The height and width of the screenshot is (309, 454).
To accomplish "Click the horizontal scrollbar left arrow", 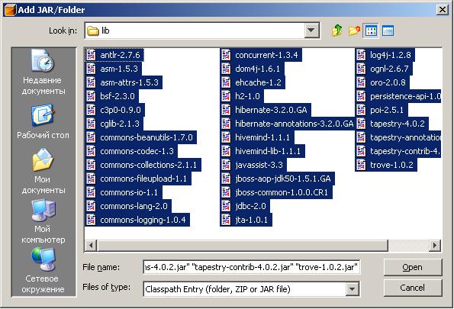I will [x=91, y=245].
